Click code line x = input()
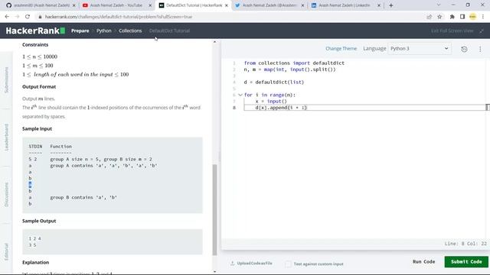Image resolution: width=490 pixels, height=275 pixels. tap(271, 102)
